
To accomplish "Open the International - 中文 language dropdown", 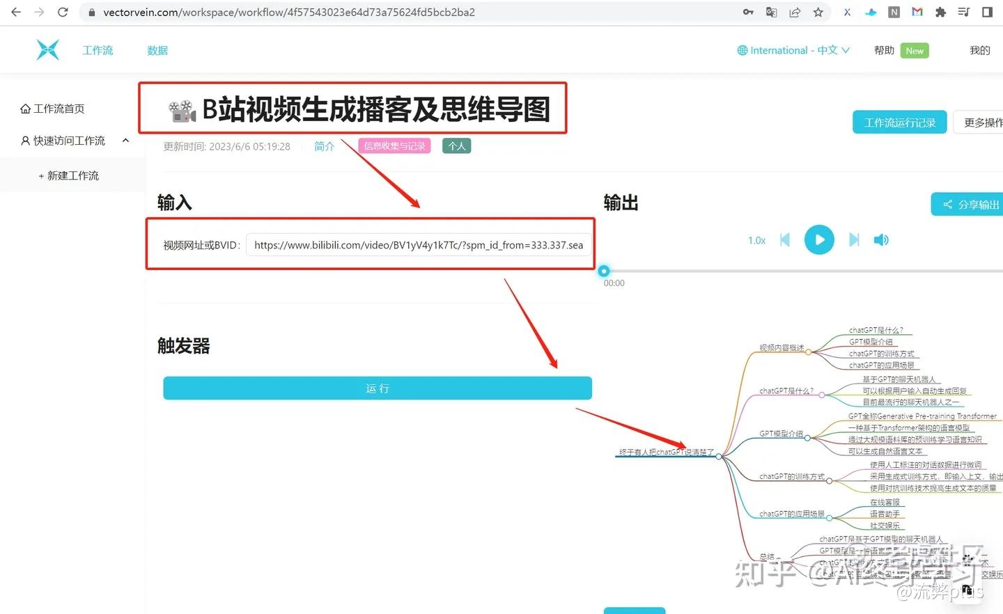I will pos(794,50).
